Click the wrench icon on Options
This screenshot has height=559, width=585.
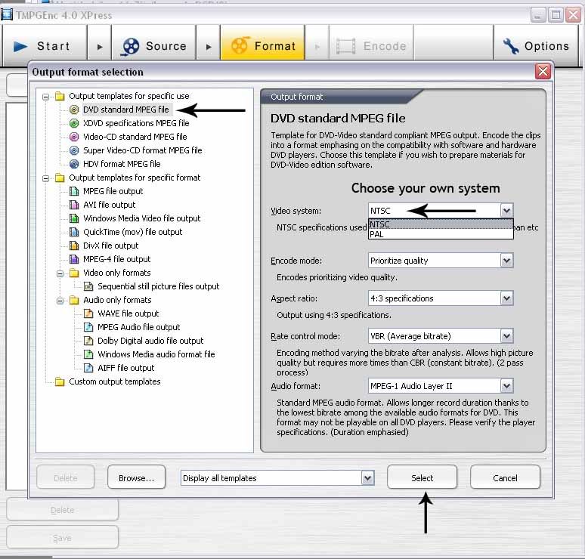point(510,46)
